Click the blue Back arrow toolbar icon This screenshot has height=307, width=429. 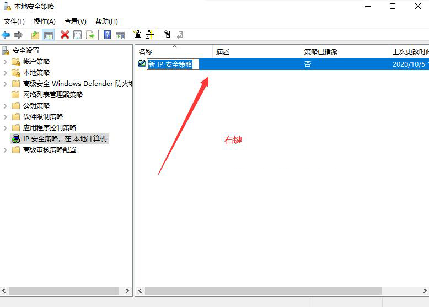pos(6,35)
